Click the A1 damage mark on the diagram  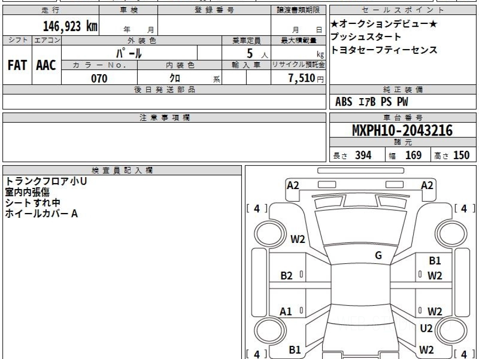[x=285, y=312]
